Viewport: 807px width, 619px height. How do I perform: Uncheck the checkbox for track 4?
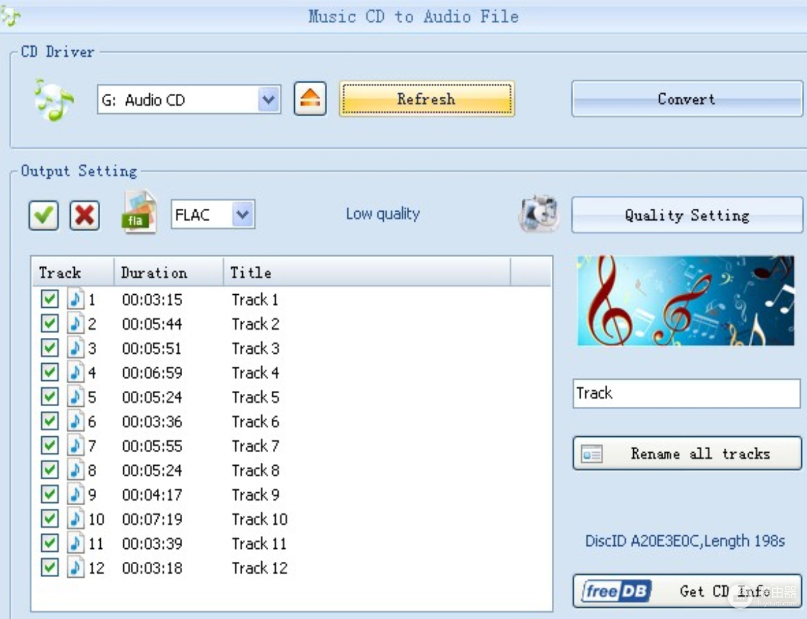pyautogui.click(x=49, y=372)
